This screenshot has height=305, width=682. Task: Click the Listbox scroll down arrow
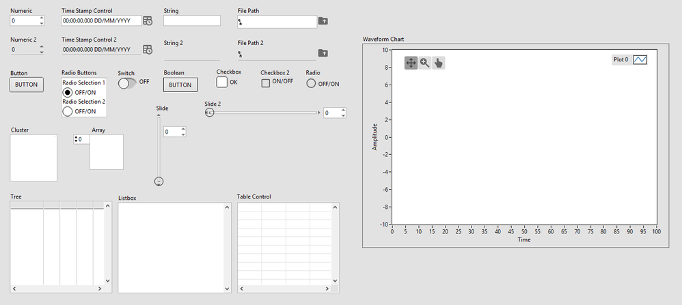pos(227,289)
